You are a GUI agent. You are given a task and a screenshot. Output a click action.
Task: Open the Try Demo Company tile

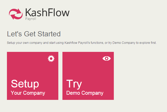pos(88,76)
